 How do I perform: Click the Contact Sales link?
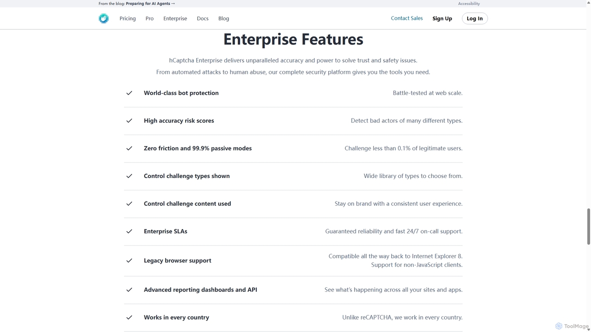[x=407, y=18]
